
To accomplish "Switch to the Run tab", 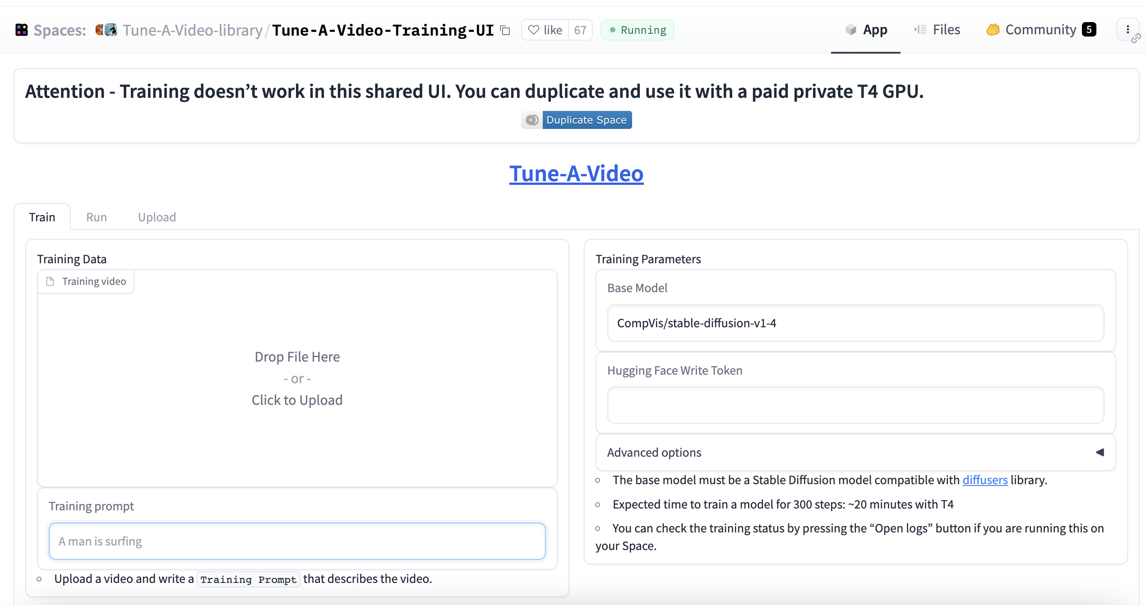I will pyautogui.click(x=97, y=217).
